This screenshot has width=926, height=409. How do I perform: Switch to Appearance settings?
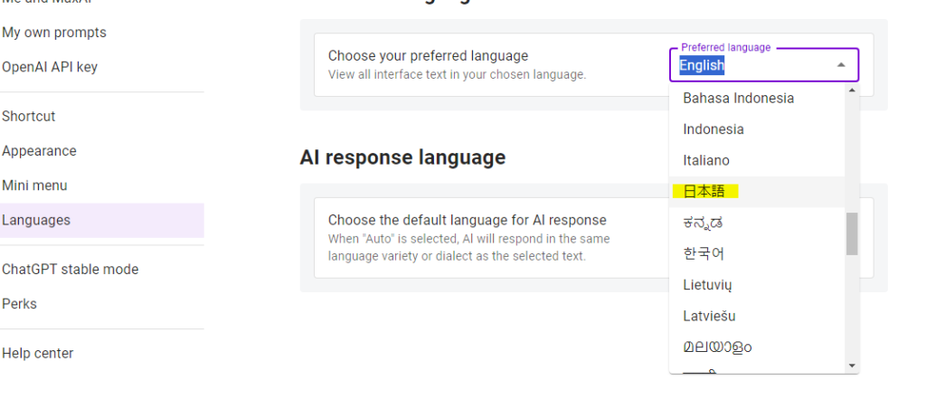pyautogui.click(x=39, y=151)
